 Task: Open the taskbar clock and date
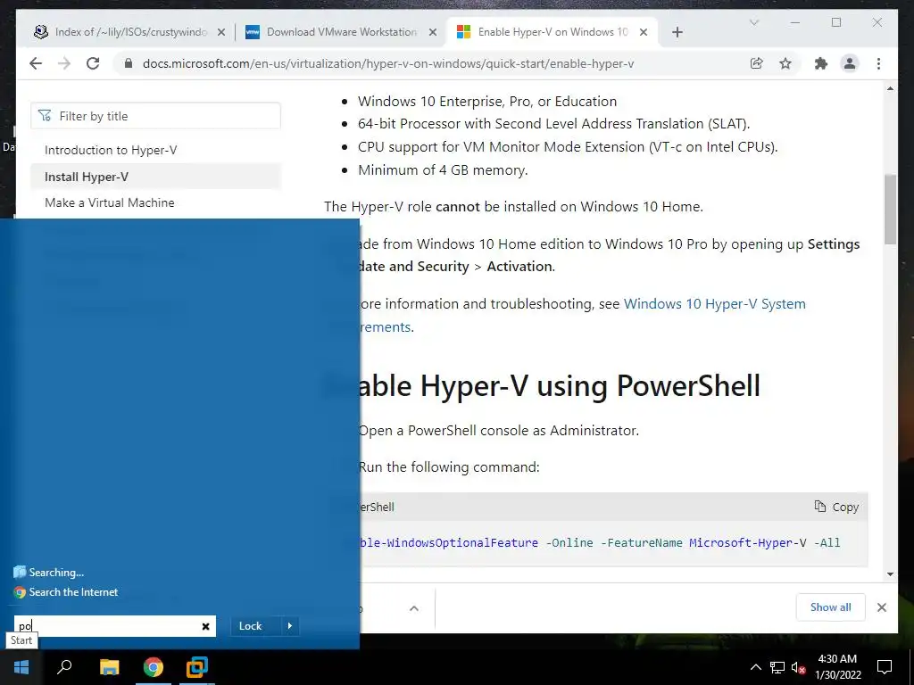837,667
